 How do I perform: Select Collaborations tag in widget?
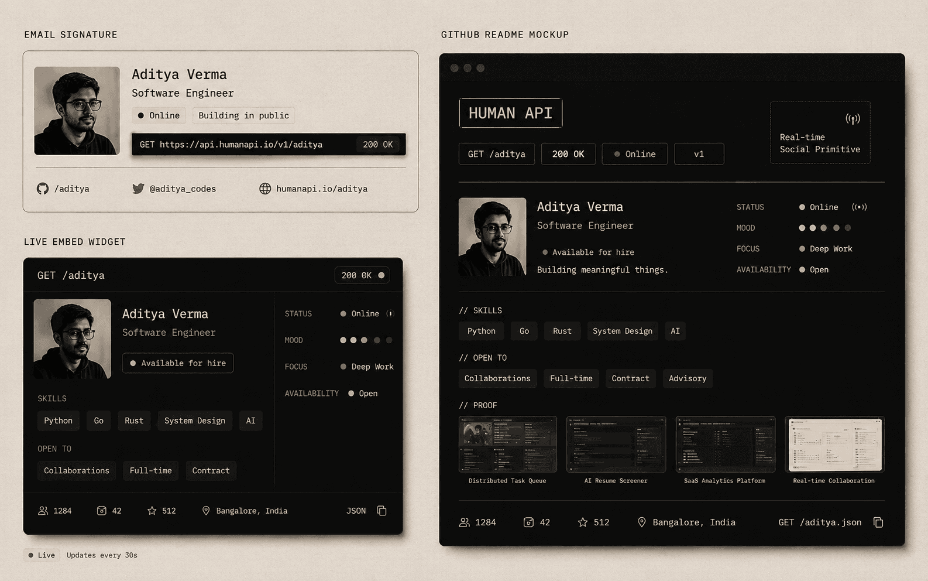[77, 470]
